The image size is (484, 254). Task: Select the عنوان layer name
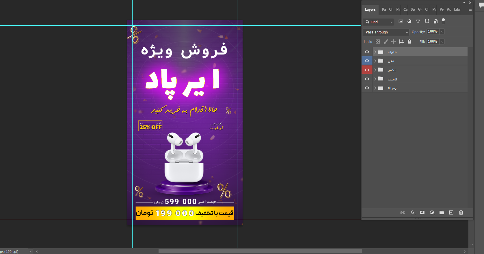(x=392, y=52)
